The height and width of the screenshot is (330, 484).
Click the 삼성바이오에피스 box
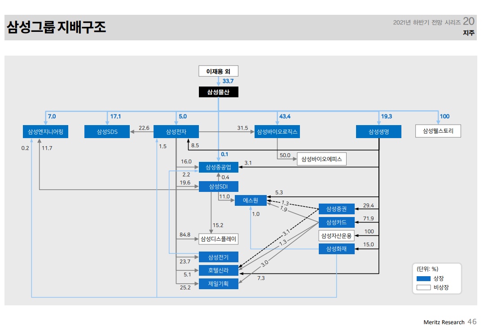pyautogui.click(x=321, y=159)
